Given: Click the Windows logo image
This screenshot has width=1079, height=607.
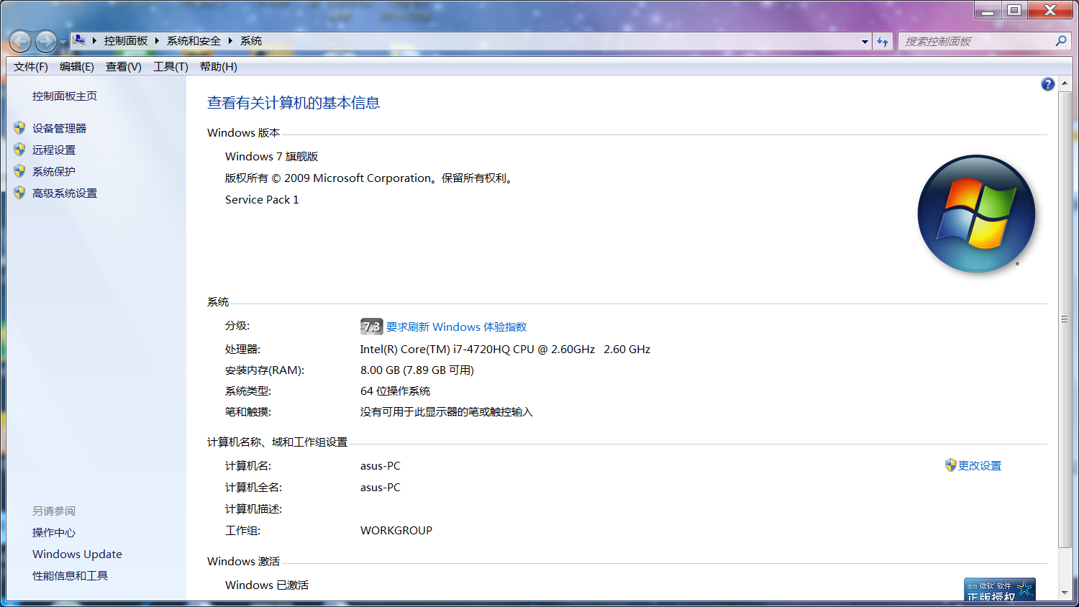Looking at the screenshot, I should (976, 214).
